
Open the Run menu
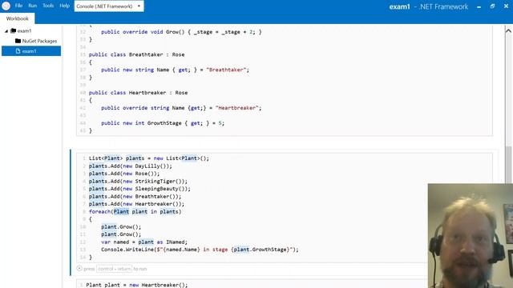(32, 6)
